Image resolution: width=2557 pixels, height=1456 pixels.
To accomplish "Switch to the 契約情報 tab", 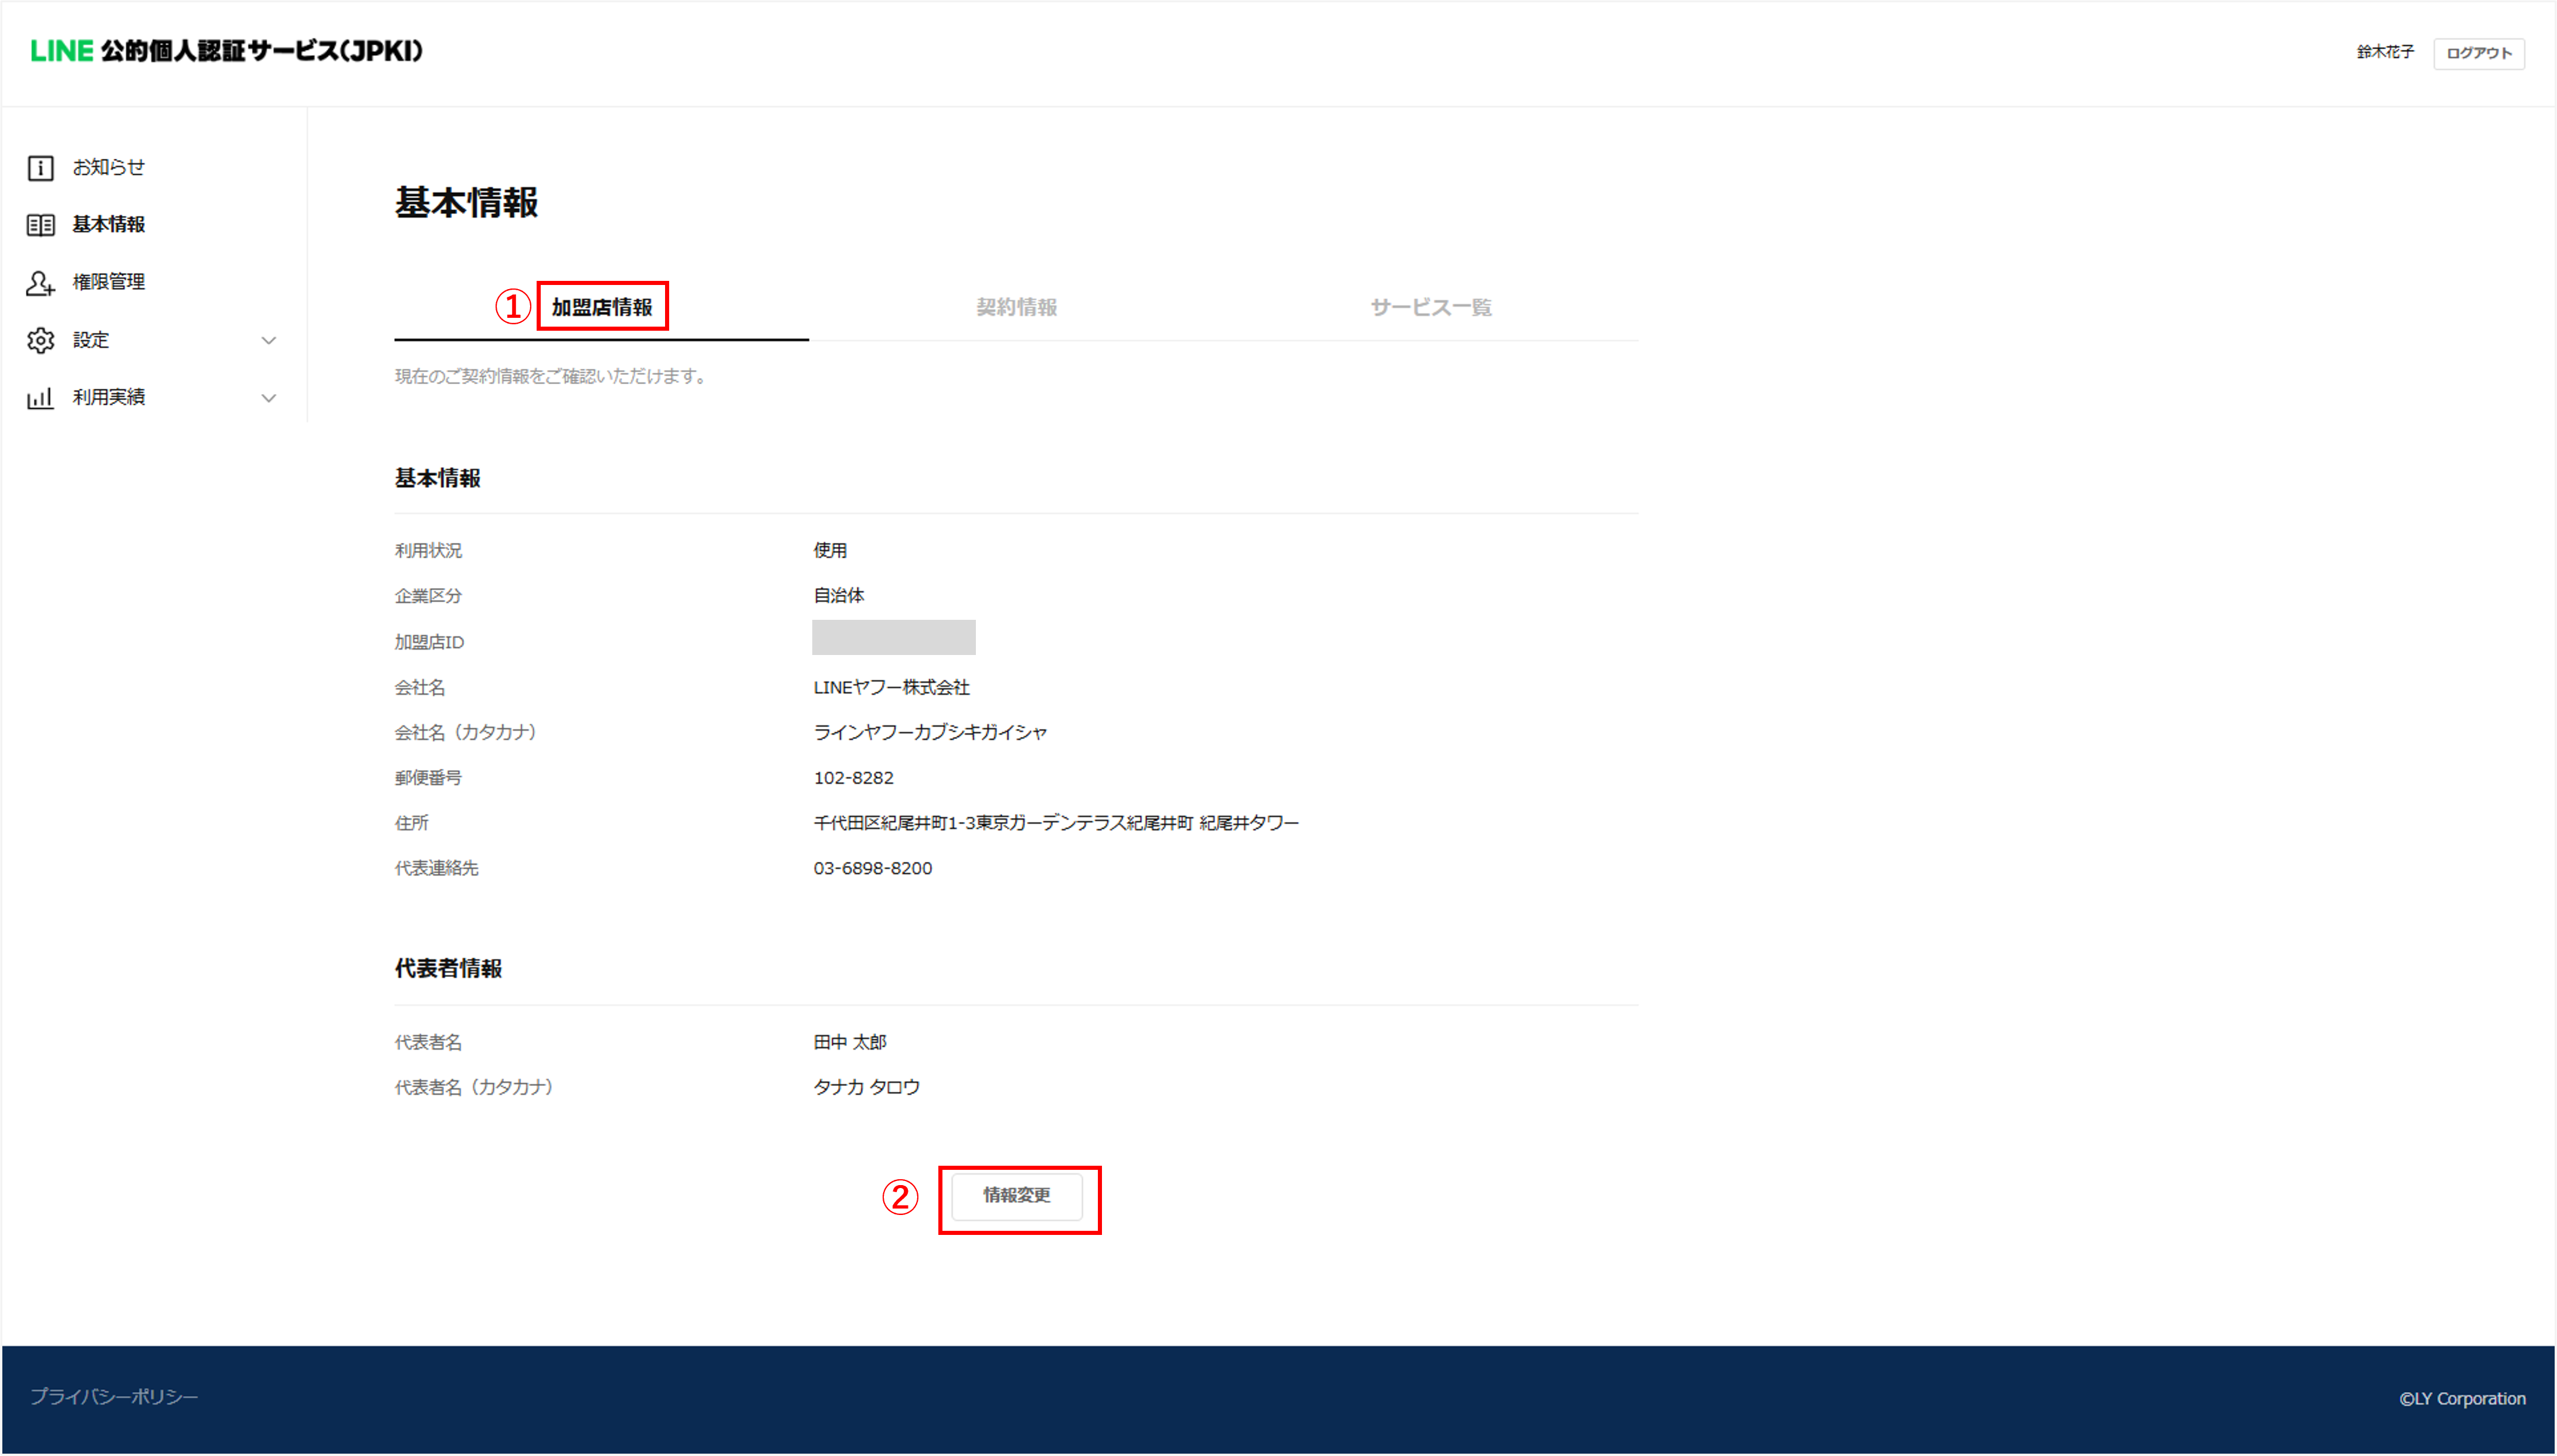I will coord(1016,308).
